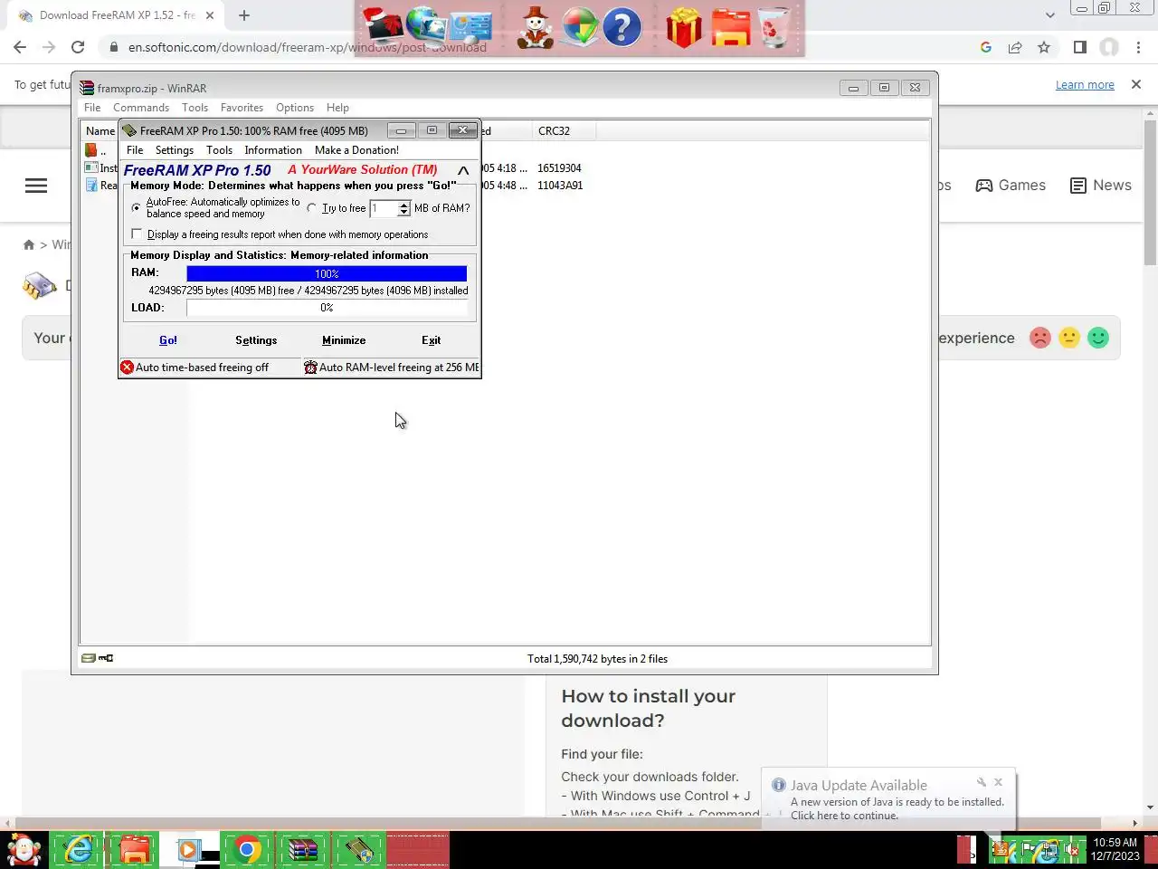This screenshot has width=1158, height=869.
Task: Increase the MB to free spinner
Action: tap(403, 205)
